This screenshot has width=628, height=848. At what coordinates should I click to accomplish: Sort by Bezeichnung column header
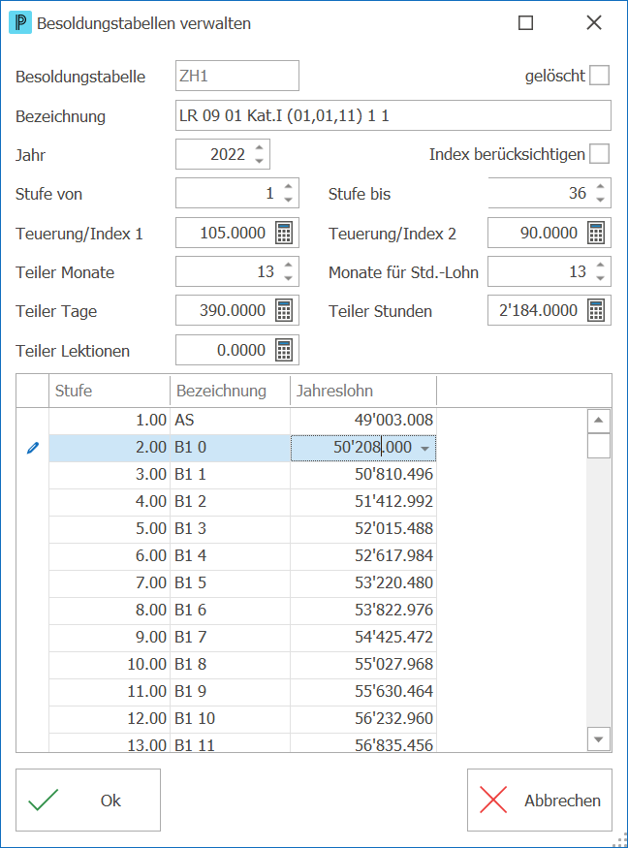pyautogui.click(x=231, y=391)
